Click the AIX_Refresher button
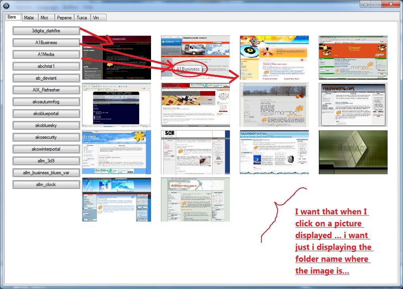403x289 pixels. pos(46,90)
